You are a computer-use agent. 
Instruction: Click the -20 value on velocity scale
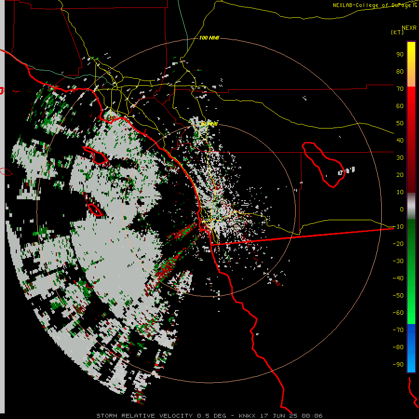(398, 244)
